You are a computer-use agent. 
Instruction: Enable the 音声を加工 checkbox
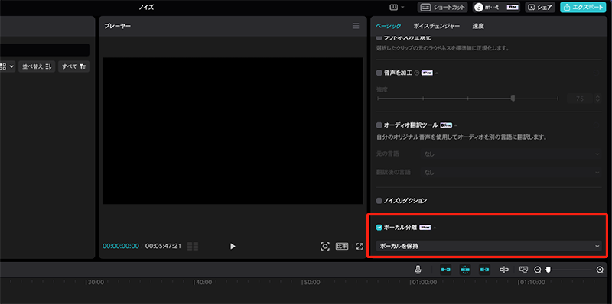tap(379, 73)
